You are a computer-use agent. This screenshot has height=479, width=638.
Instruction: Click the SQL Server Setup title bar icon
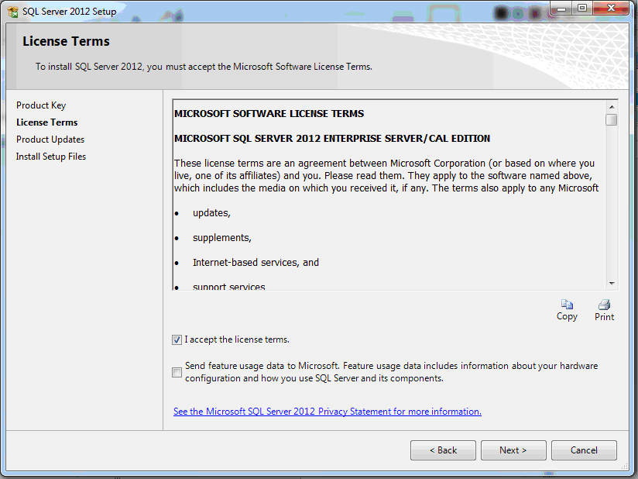13,12
